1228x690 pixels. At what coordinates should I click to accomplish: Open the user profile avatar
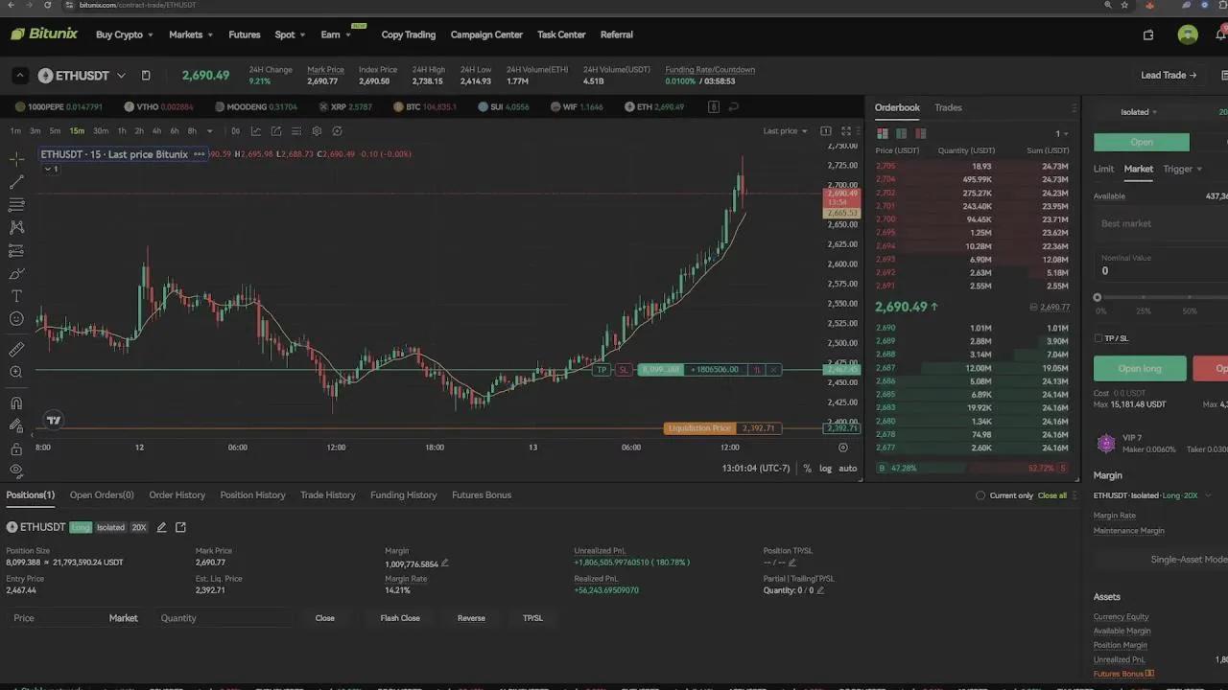[x=1188, y=34]
